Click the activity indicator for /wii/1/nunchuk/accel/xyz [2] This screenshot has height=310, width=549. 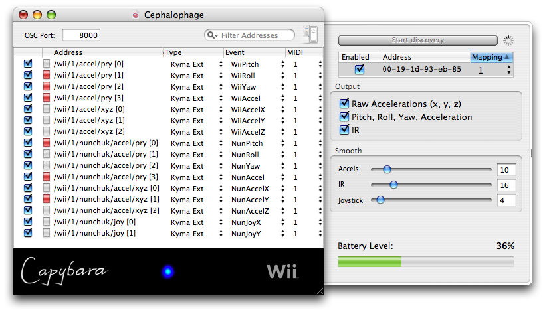47,210
